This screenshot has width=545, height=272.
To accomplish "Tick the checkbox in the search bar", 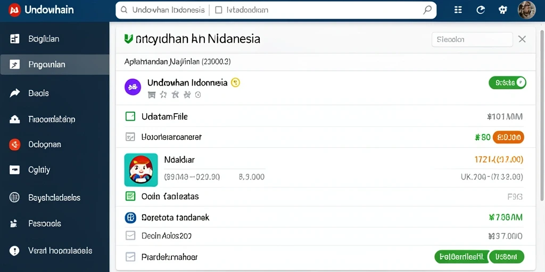I will pyautogui.click(x=219, y=10).
